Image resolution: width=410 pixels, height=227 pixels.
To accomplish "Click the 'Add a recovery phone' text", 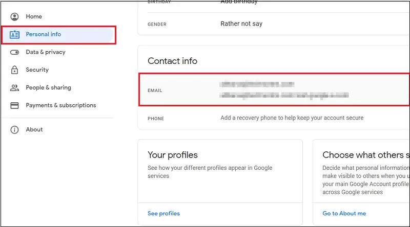I will (x=292, y=118).
